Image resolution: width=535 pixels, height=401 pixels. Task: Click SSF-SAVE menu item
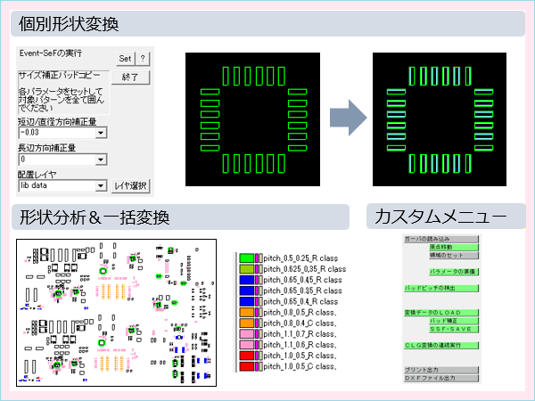tap(455, 328)
